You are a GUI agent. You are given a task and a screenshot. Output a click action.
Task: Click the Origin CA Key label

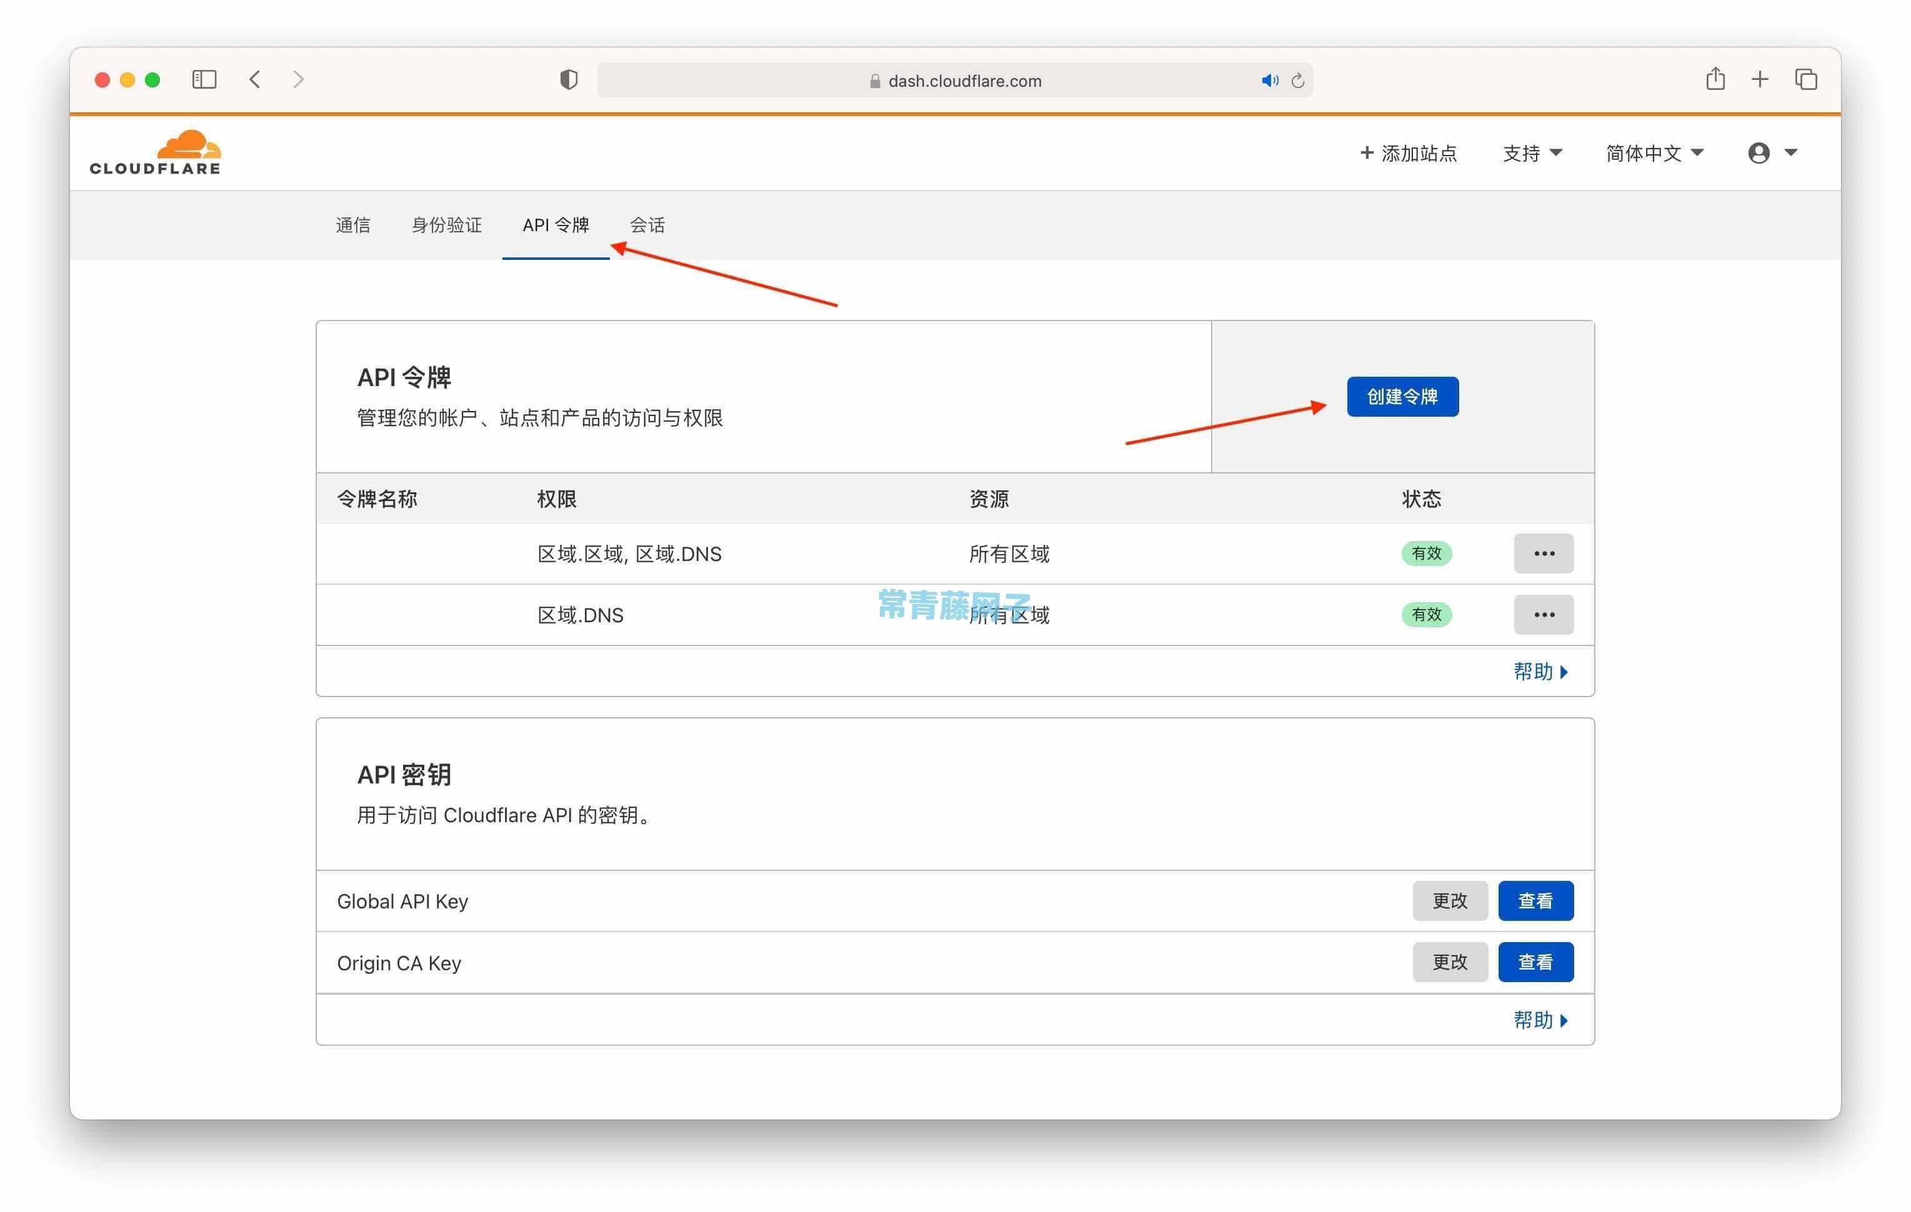(x=399, y=963)
